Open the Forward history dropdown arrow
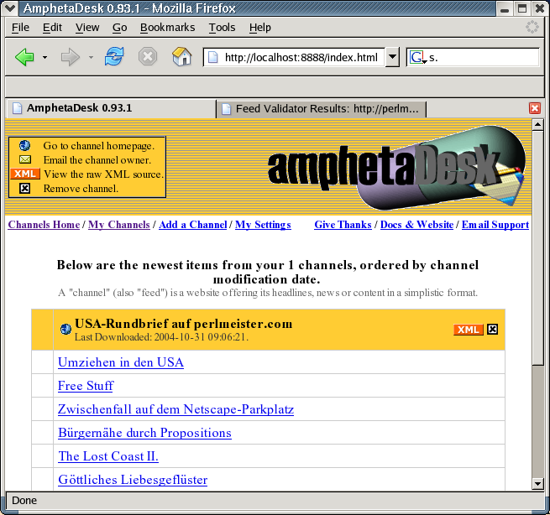The height and width of the screenshot is (515, 550). [x=91, y=57]
